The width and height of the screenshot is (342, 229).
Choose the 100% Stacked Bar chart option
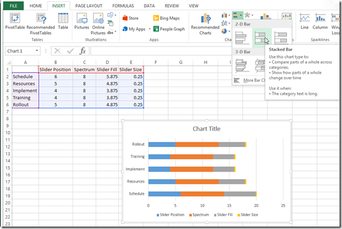pyautogui.click(x=280, y=38)
